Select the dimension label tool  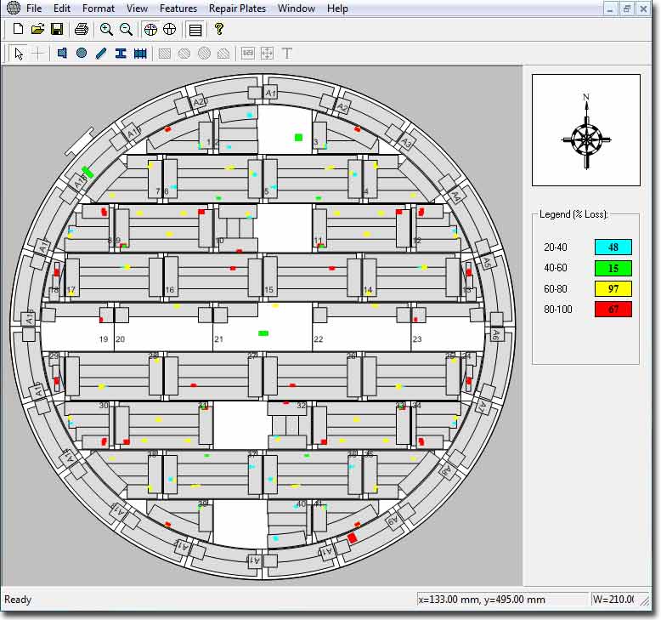[248, 54]
